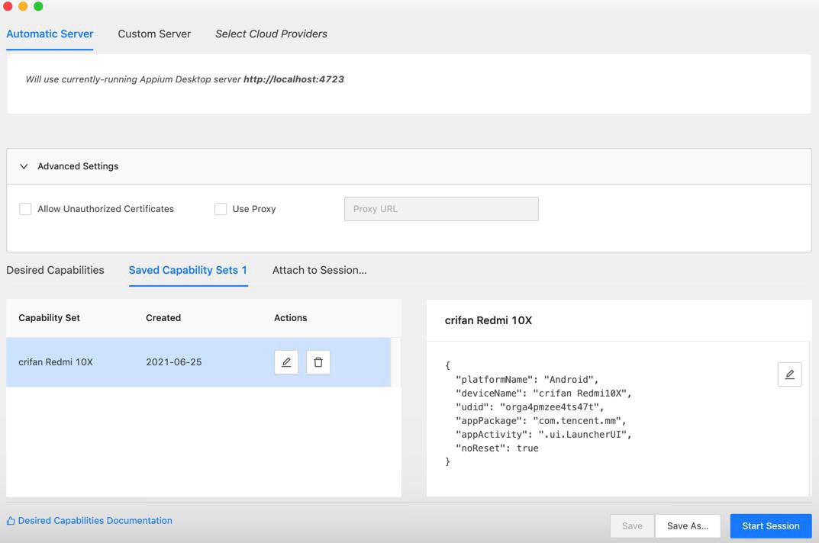Close the window with the red button
Viewport: 819px width, 543px height.
pos(8,6)
